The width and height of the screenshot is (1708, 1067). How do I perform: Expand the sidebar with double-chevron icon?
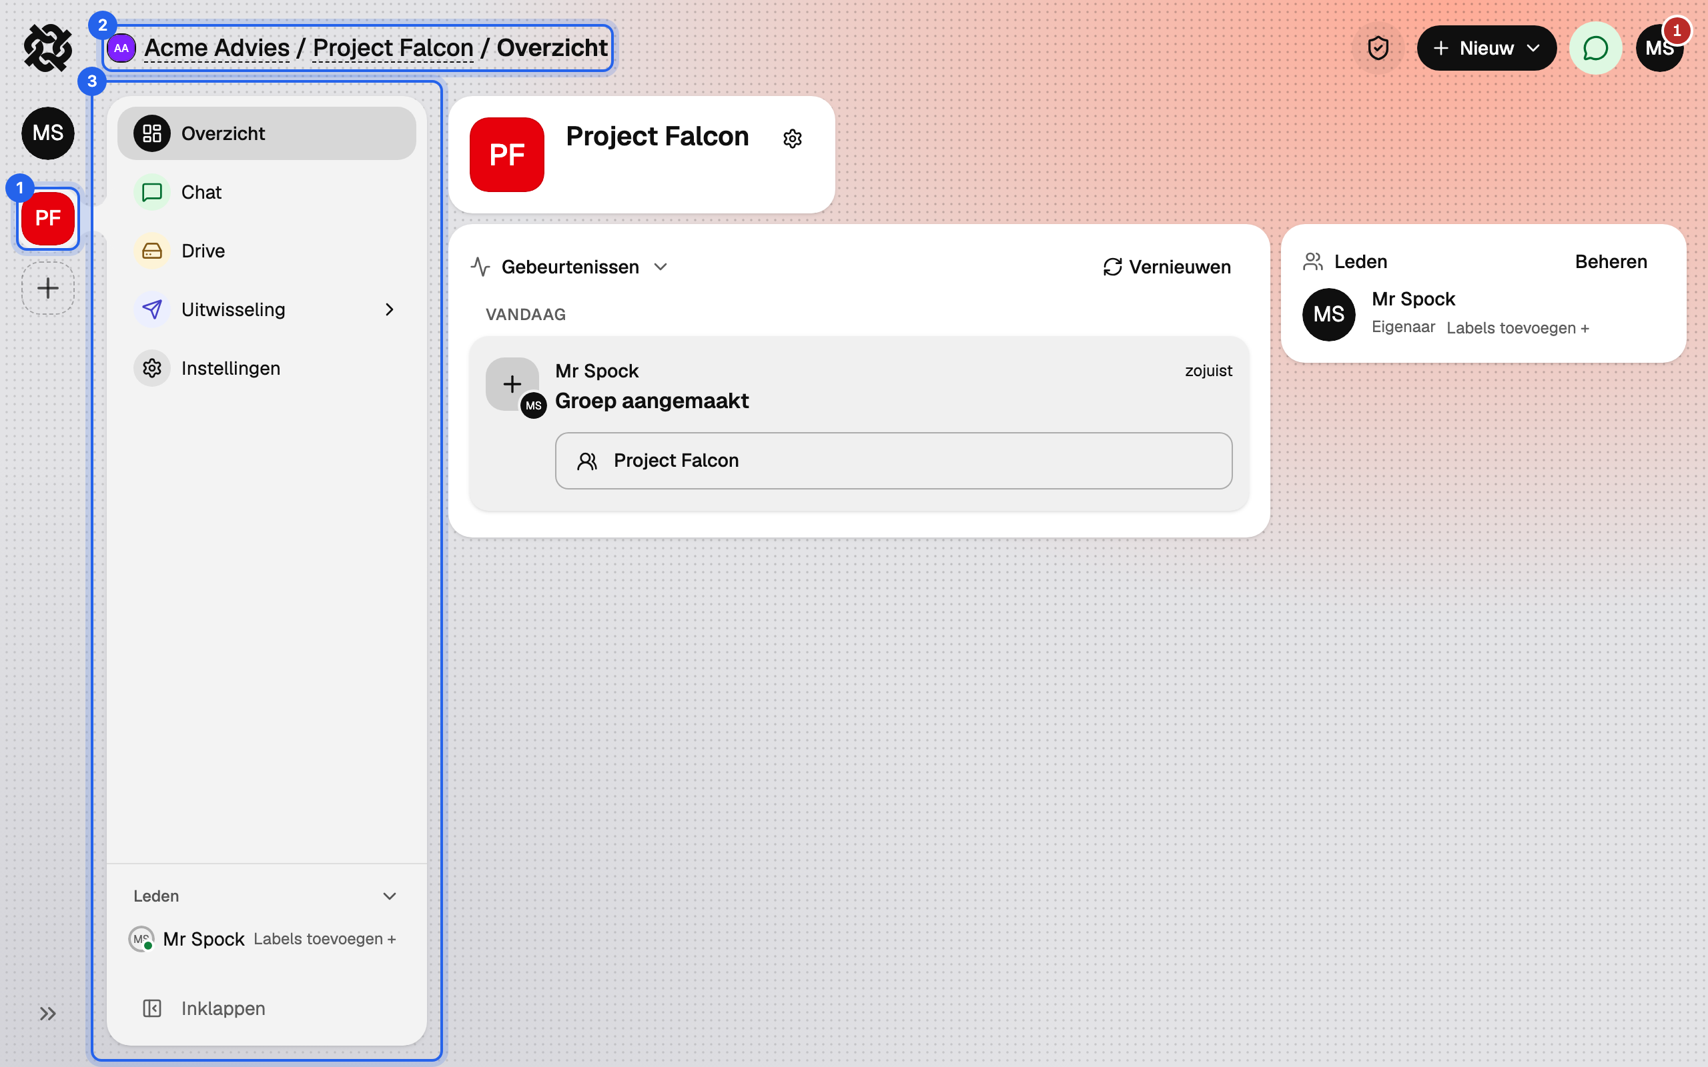click(48, 1014)
